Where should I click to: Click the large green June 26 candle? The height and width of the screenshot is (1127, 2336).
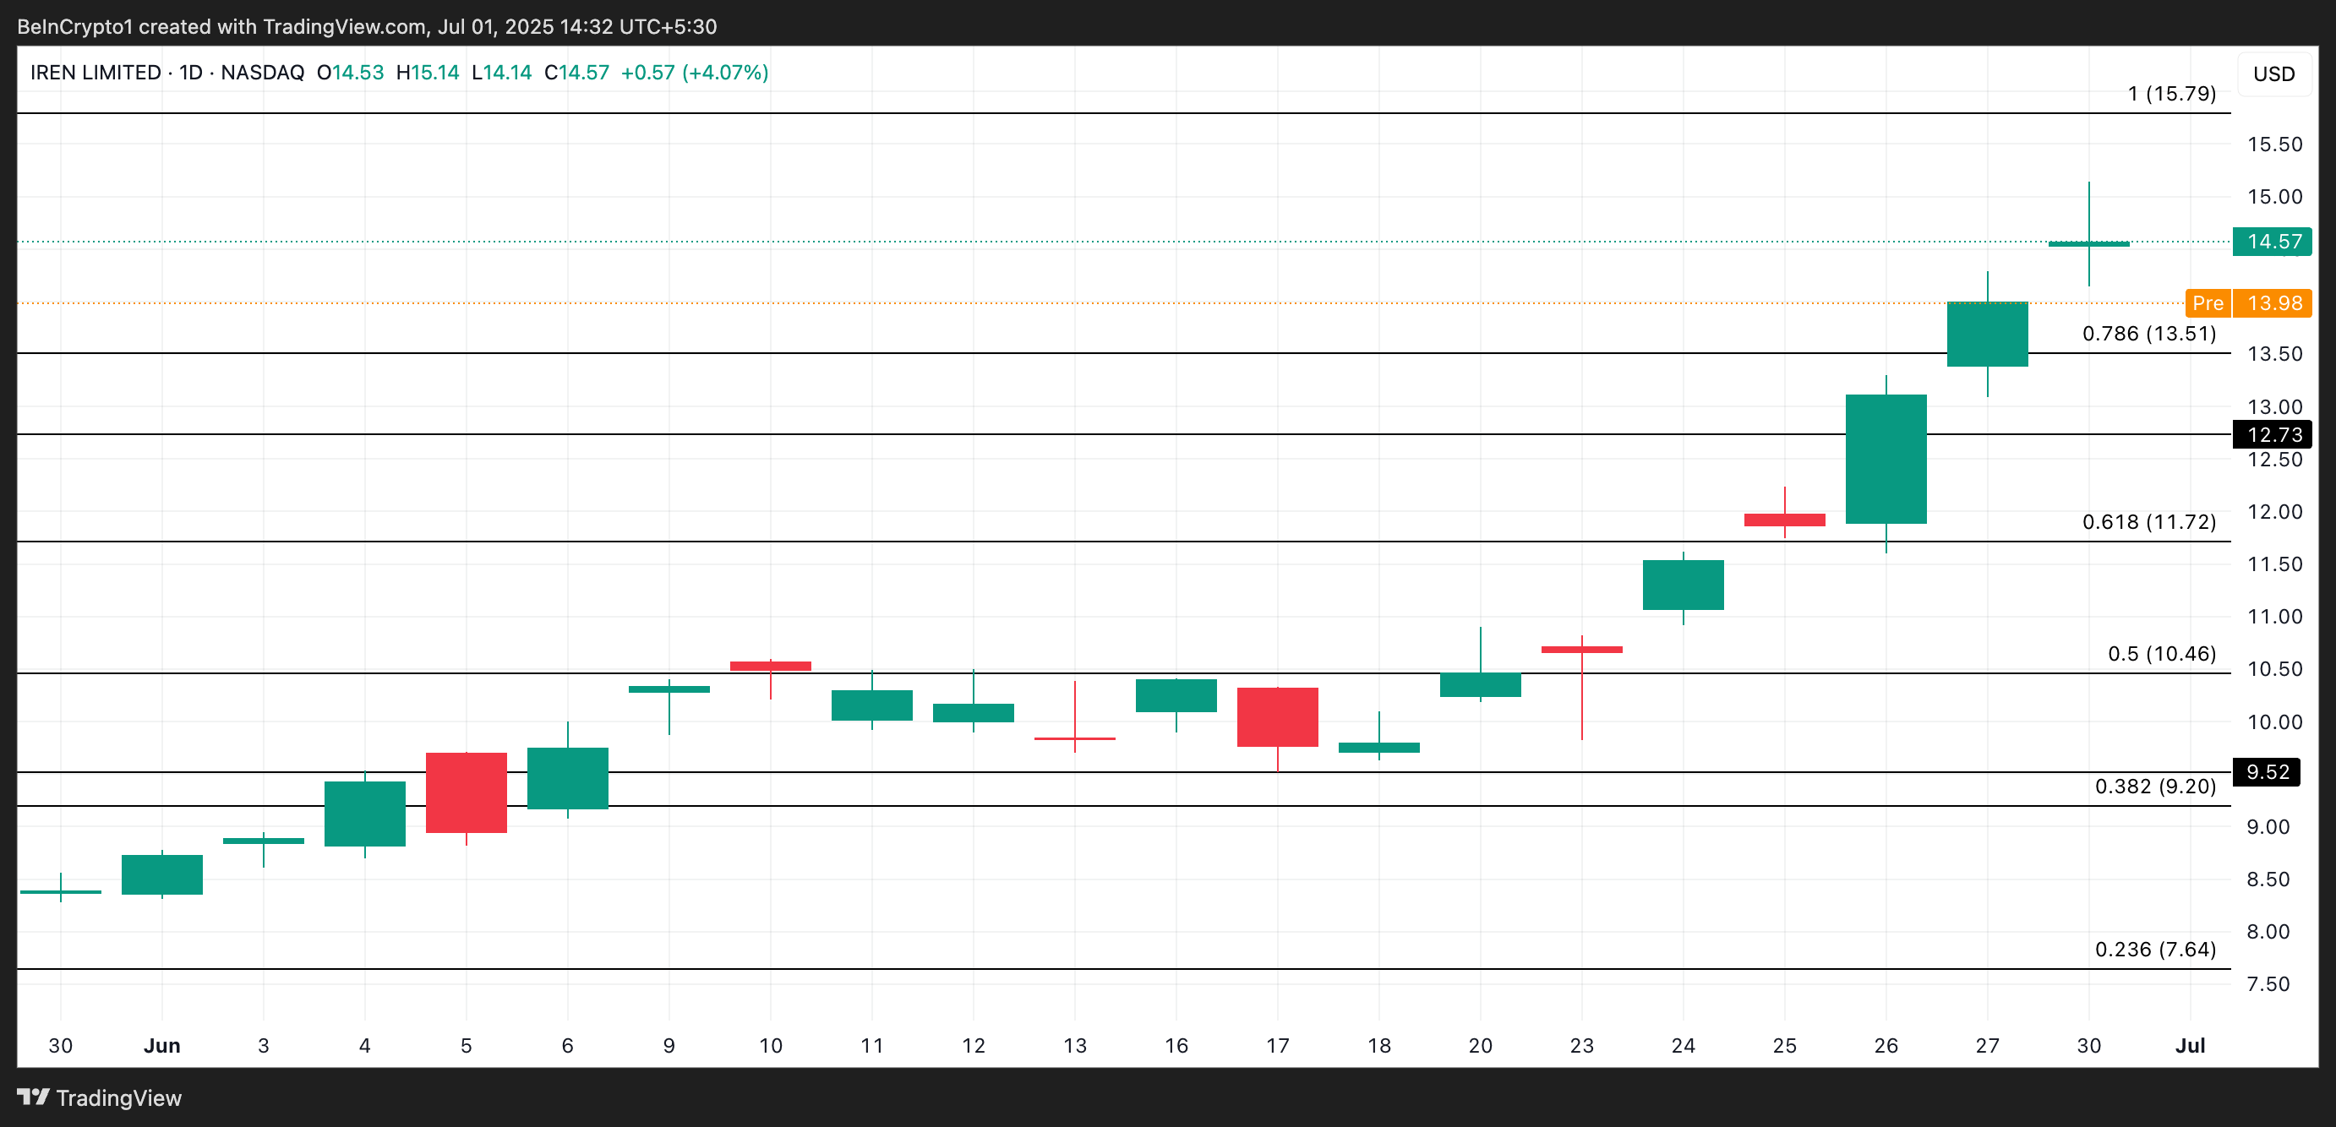pyautogui.click(x=1886, y=459)
